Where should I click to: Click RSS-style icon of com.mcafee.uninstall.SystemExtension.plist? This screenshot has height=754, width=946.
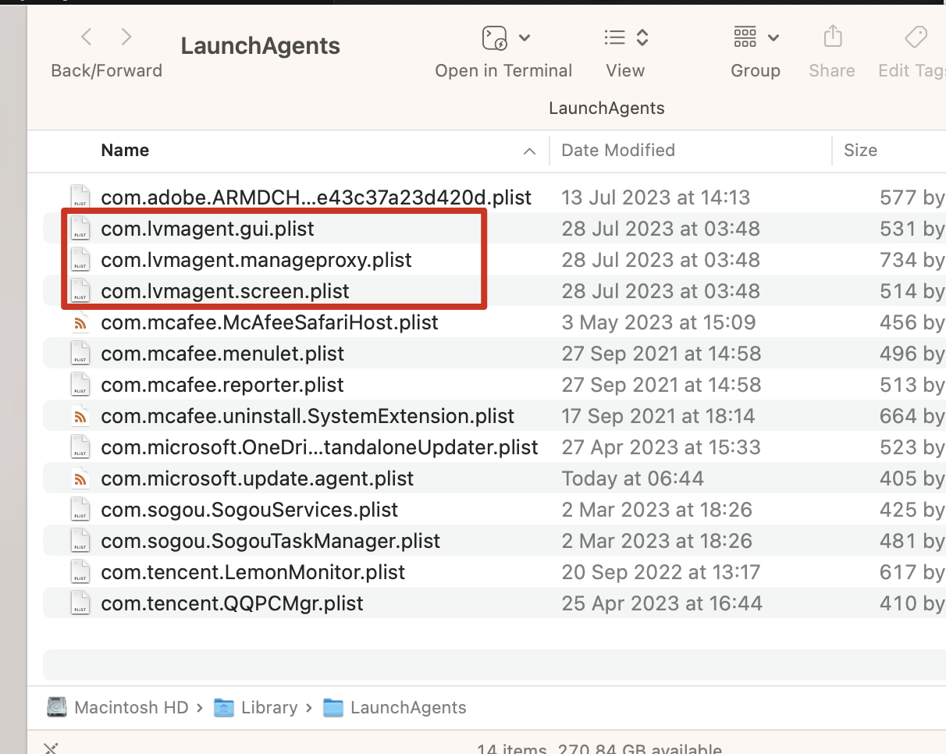(x=80, y=416)
